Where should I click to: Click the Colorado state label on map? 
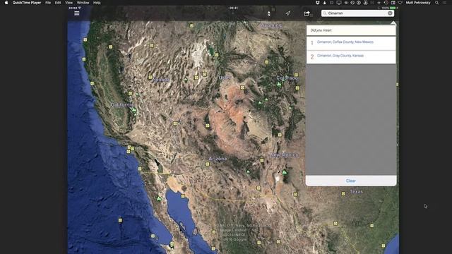287,78
